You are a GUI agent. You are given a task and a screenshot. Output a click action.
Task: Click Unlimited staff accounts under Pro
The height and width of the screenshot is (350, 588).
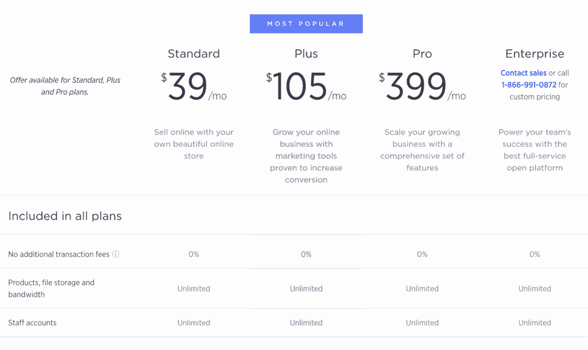tap(422, 322)
